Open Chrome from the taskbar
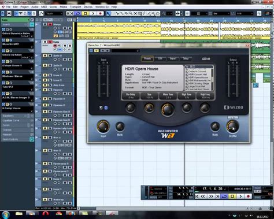Viewport: 274px width, 219px height. point(58,214)
